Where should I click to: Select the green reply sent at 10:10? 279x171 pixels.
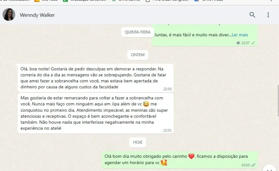pyautogui.click(x=180, y=160)
